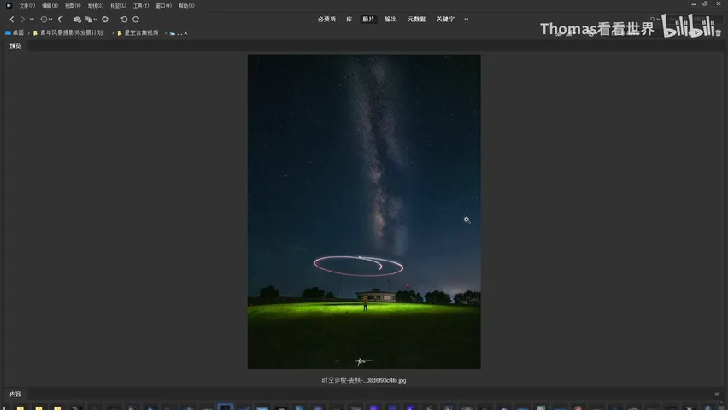
Task: Expand chevron after 星空合集视频
Action: pos(165,33)
